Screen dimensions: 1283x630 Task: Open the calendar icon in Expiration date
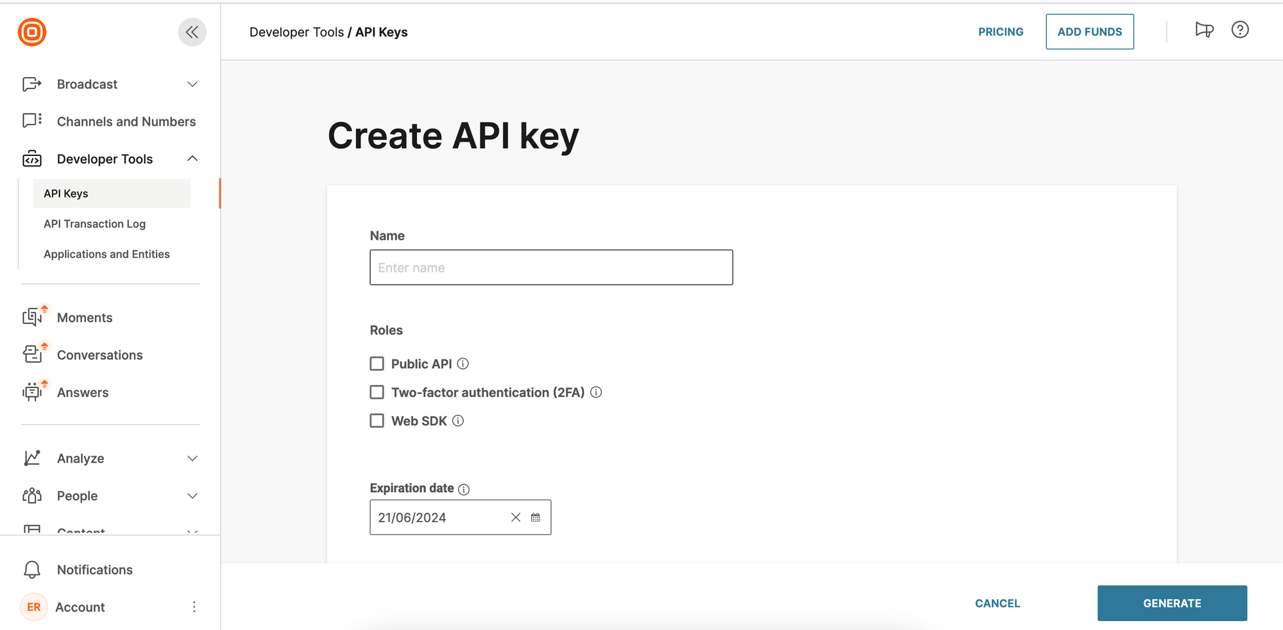(536, 516)
